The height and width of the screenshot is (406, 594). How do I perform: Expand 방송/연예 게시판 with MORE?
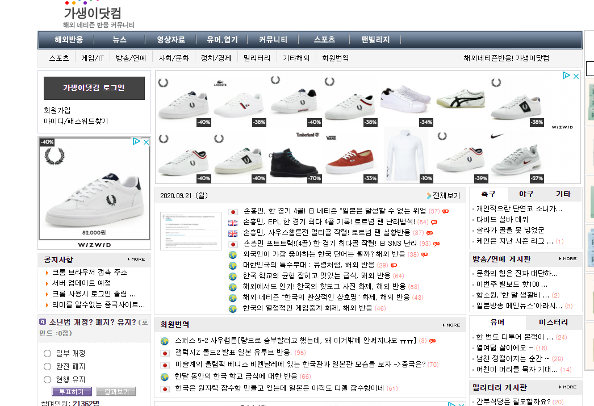(568, 259)
